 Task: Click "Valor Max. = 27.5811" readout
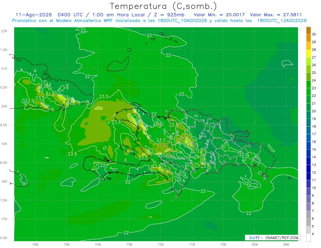[x=276, y=15]
